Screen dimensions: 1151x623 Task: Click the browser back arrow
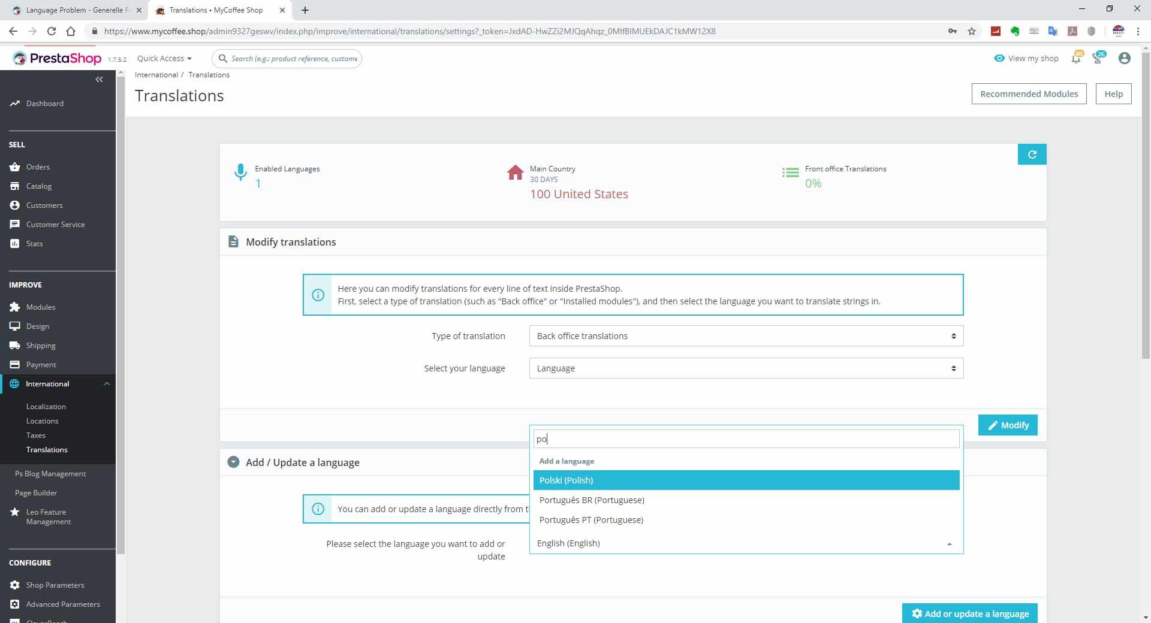(13, 31)
